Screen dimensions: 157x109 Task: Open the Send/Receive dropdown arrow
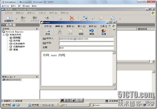[92, 19]
